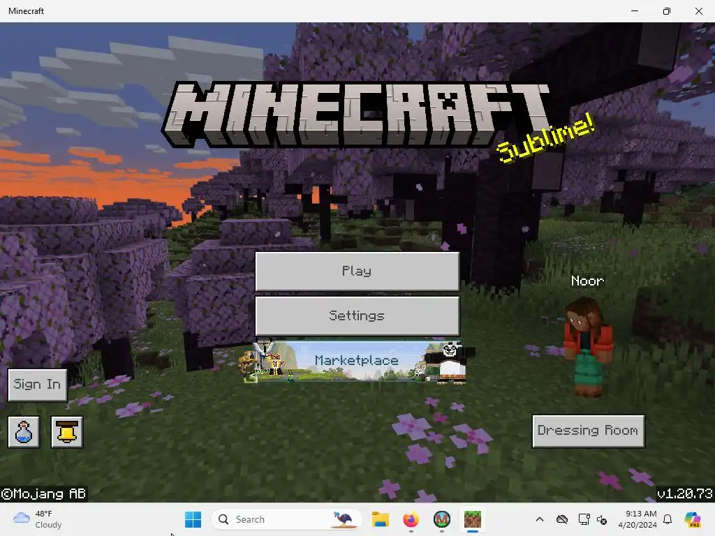
Task: Click the taskbar Search box
Action: pos(287,519)
